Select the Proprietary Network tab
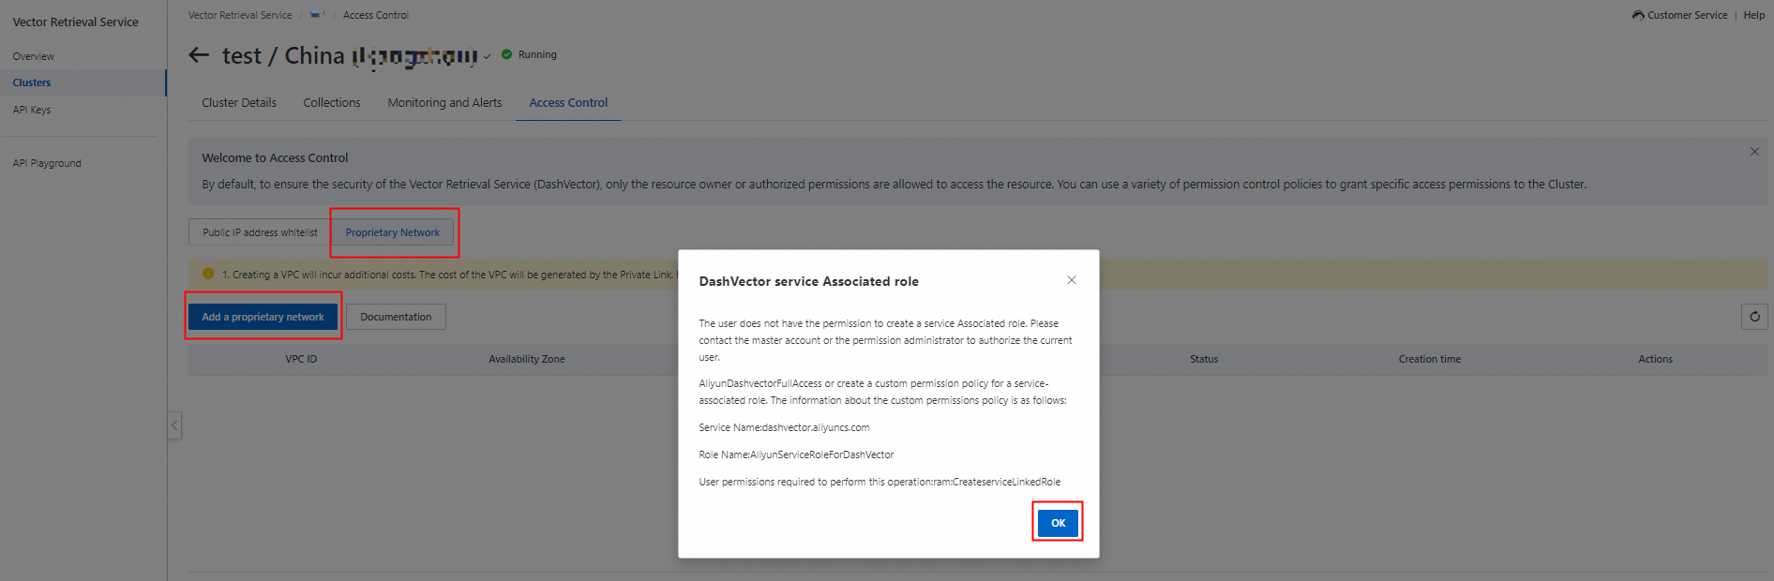Screen dimensions: 1774x581 pyautogui.click(x=393, y=232)
